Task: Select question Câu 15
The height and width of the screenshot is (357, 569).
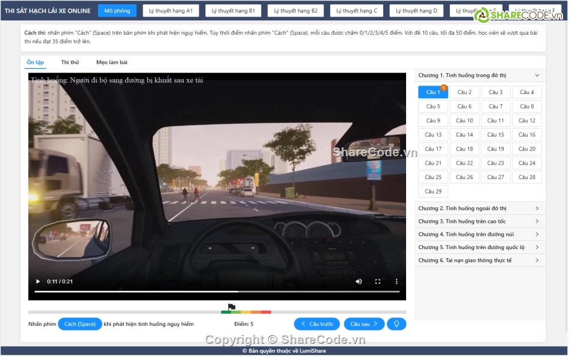Action: [x=495, y=135]
